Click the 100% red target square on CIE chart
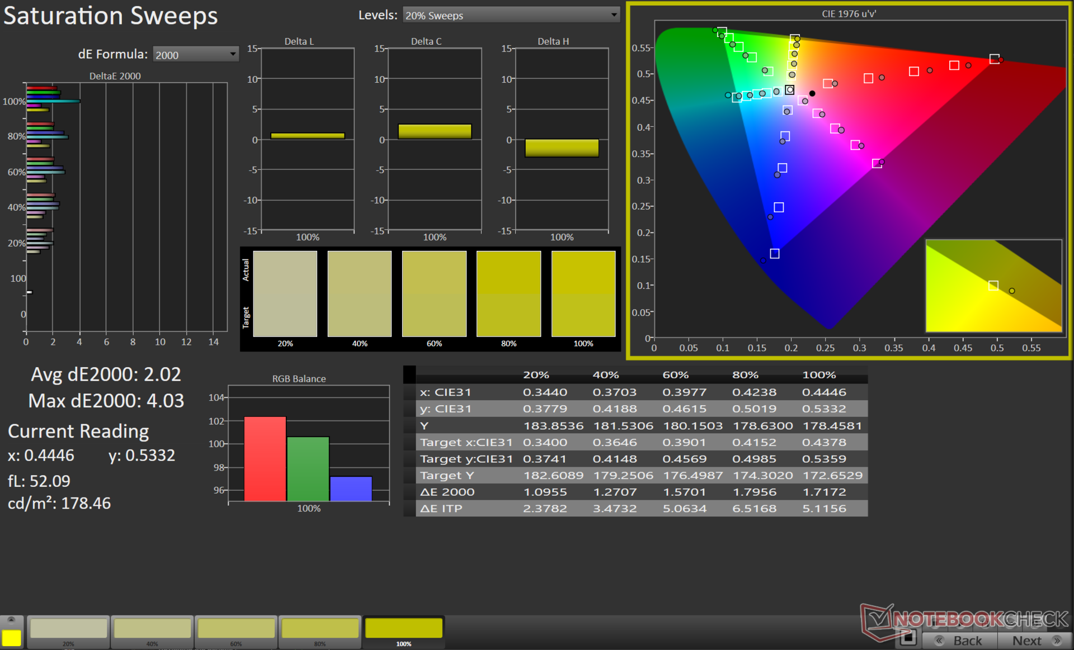Screen dimensions: 1074x650 (994, 59)
